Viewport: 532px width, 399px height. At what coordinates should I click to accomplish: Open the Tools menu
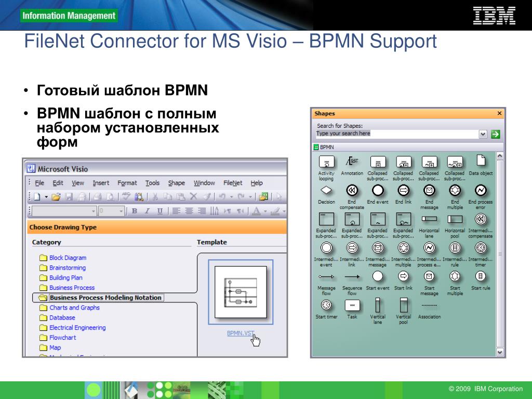152,183
